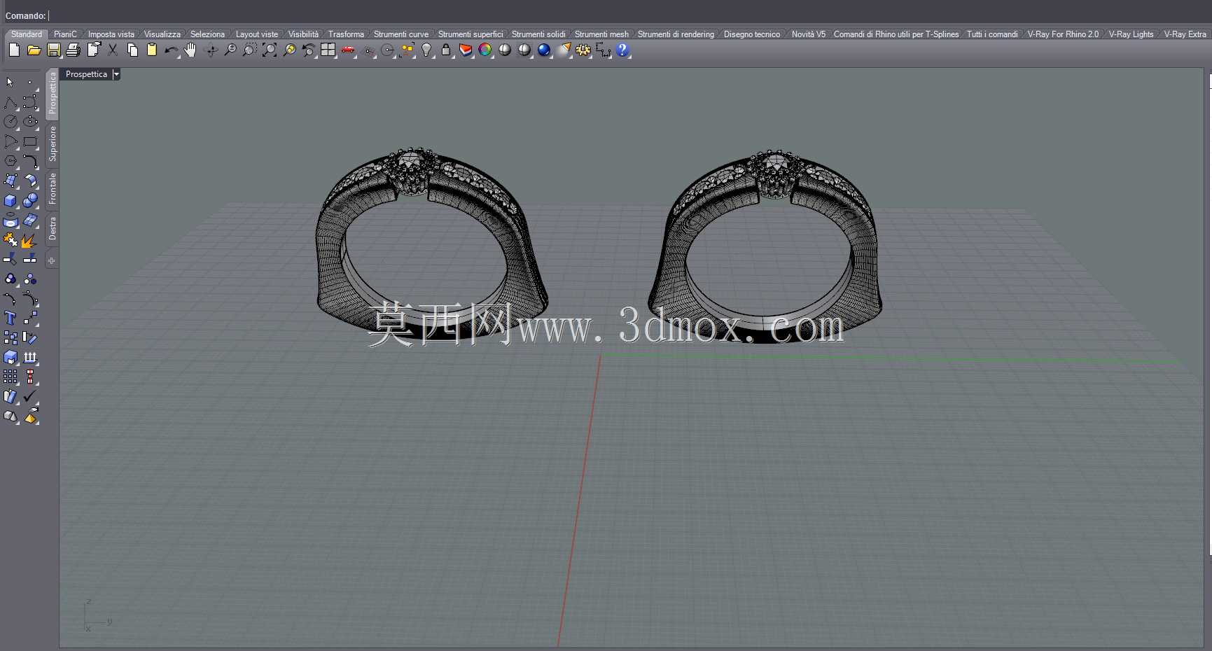Open the light bulb hide/show tool
The image size is (1212, 651).
pos(426,50)
